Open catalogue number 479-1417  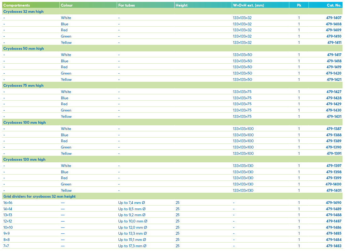tap(334, 55)
